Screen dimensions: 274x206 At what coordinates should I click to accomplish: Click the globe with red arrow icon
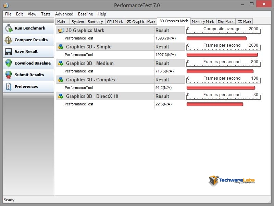[x=8, y=75]
